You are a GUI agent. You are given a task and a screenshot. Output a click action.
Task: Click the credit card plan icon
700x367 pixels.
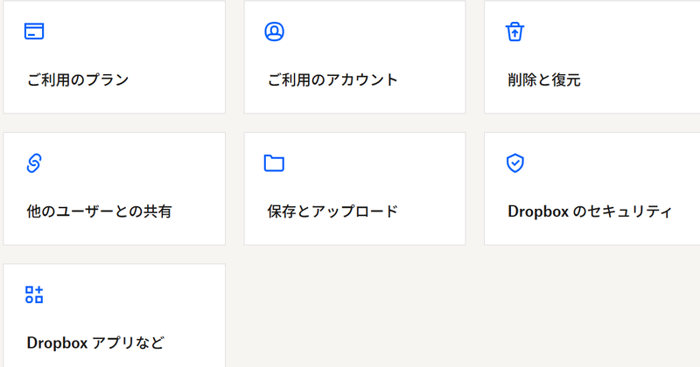(34, 31)
